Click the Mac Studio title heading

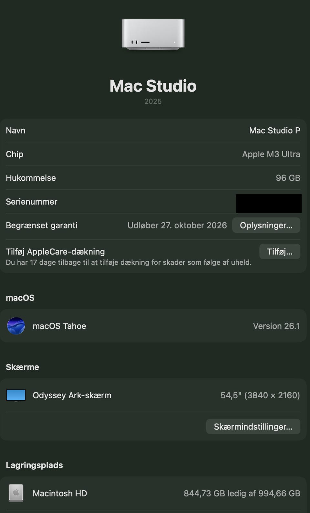pyautogui.click(x=153, y=86)
